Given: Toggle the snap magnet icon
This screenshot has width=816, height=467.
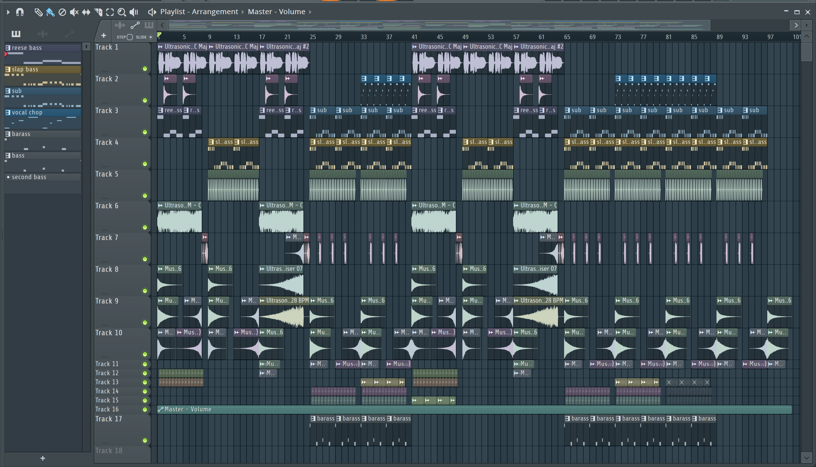Looking at the screenshot, I should (x=20, y=12).
